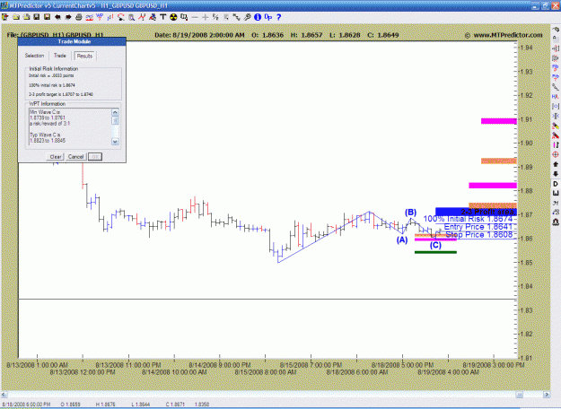Viewport: 561px width, 409px height.
Task: Click the yellow radiation symbol icon
Action: [173, 17]
